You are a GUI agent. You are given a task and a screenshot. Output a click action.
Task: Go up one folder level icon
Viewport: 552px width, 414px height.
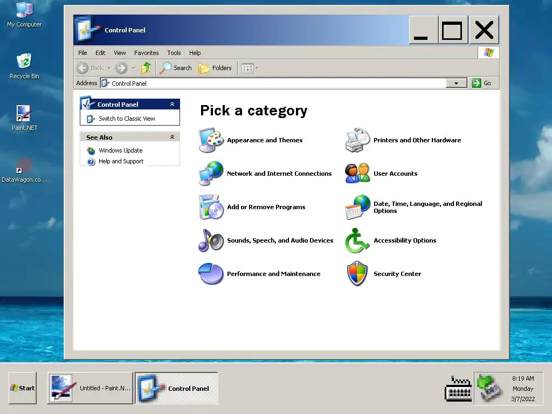tap(146, 67)
